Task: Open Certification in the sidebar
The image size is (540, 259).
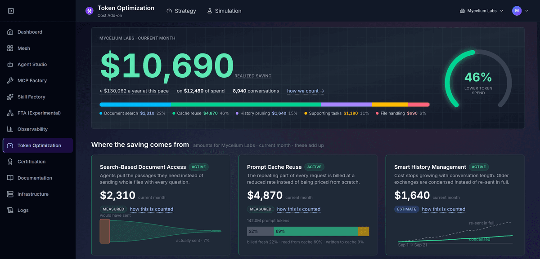Action: pyautogui.click(x=38, y=162)
